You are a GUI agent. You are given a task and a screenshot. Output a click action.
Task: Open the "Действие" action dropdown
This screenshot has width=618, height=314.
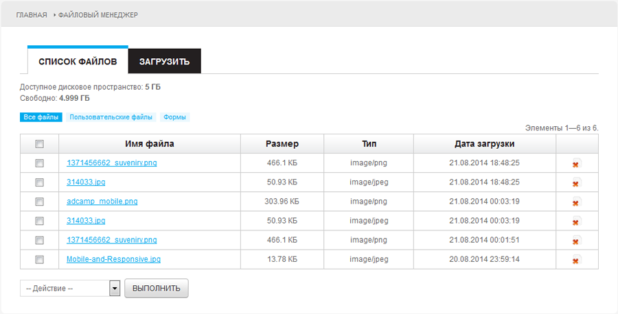point(70,289)
